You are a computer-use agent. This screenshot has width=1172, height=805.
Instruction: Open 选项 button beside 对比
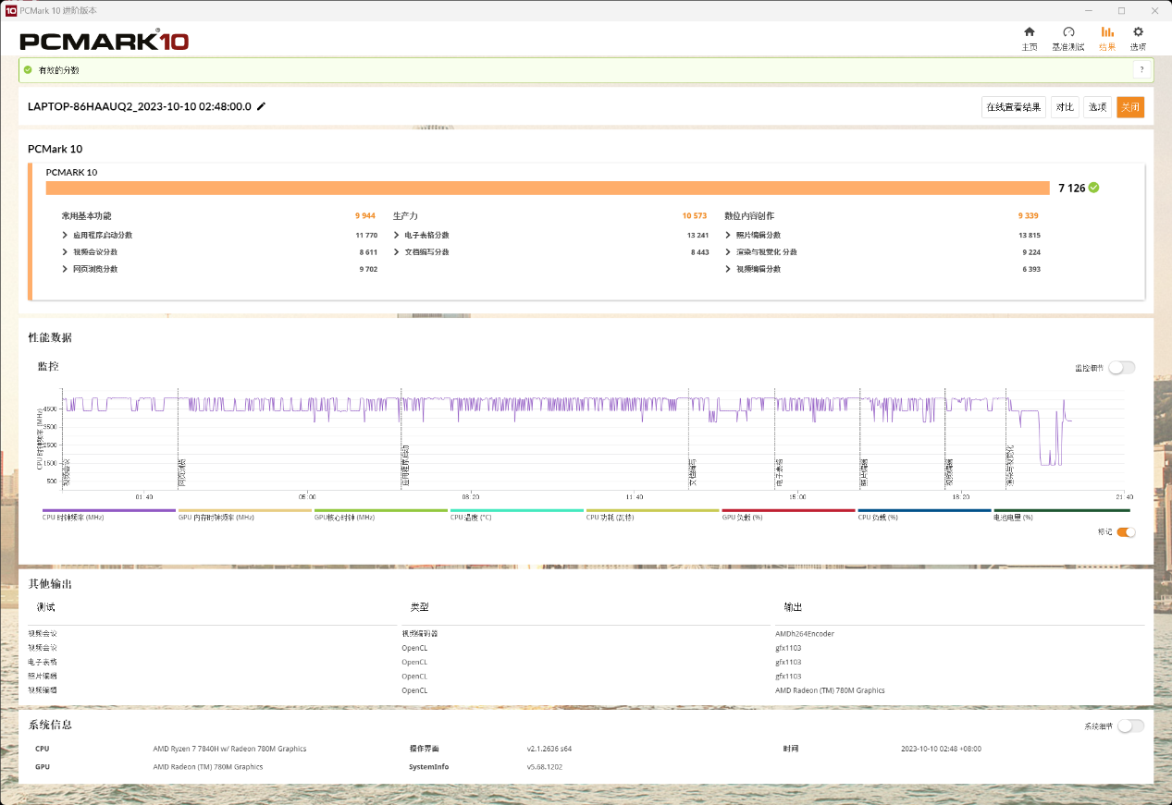(x=1097, y=107)
